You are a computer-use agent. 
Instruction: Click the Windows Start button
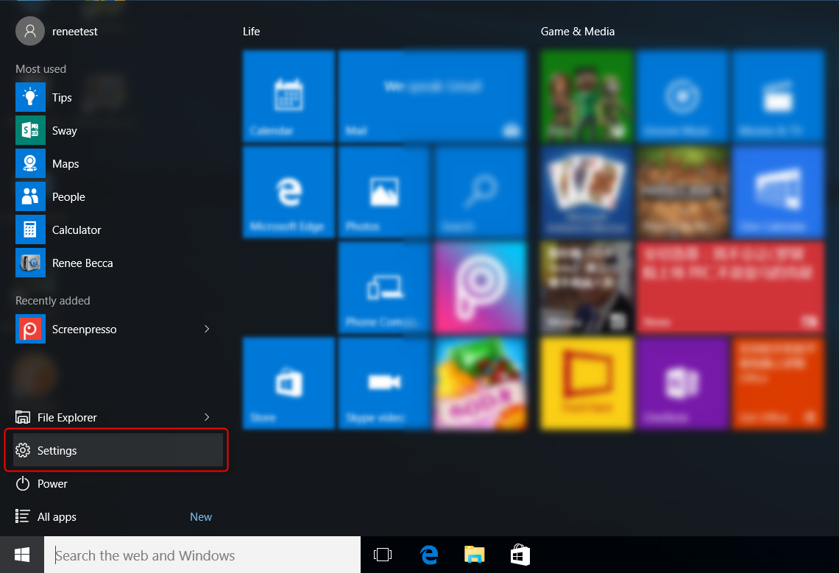[x=22, y=555]
